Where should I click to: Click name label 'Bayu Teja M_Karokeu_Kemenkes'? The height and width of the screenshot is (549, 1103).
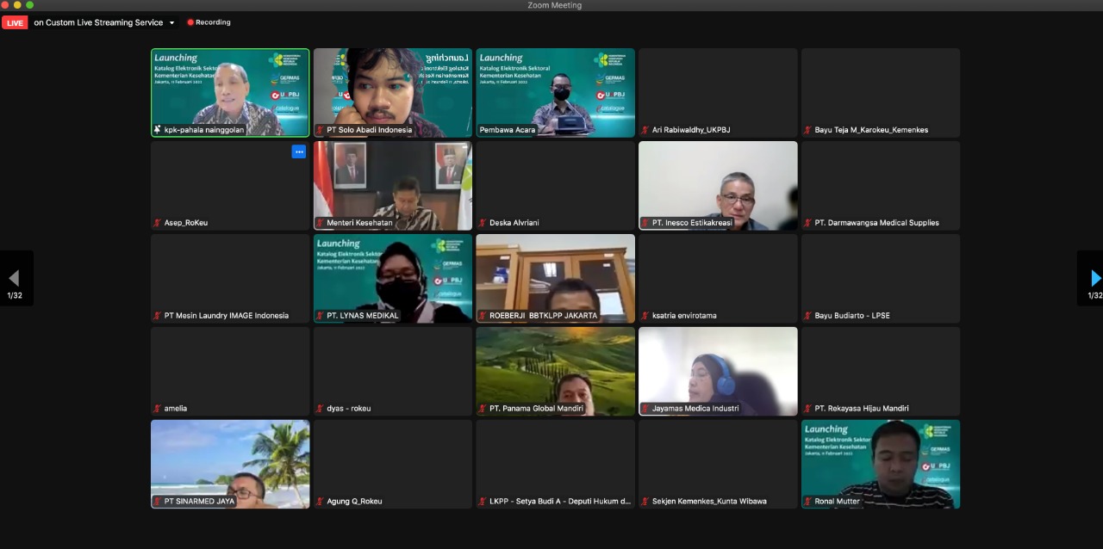872,130
